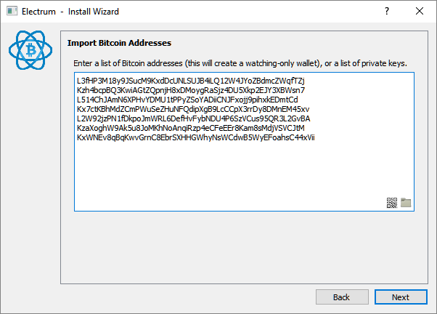Screen dimensions: 437x314
Task: Place cursor on the line starting L514ChJAmN6
Action: click(x=187, y=100)
